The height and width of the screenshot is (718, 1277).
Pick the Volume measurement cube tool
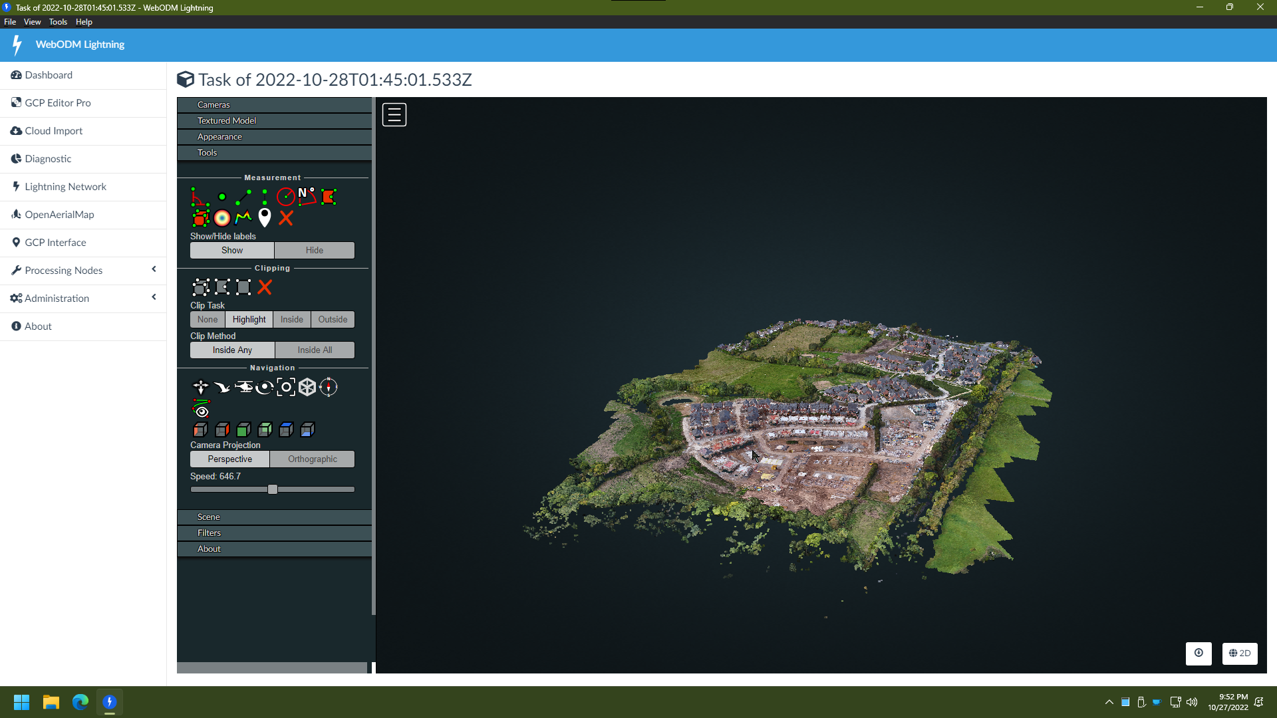[x=201, y=218]
